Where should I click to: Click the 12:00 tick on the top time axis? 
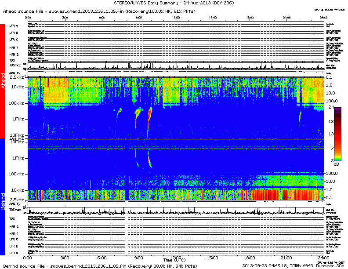tap(176, 18)
